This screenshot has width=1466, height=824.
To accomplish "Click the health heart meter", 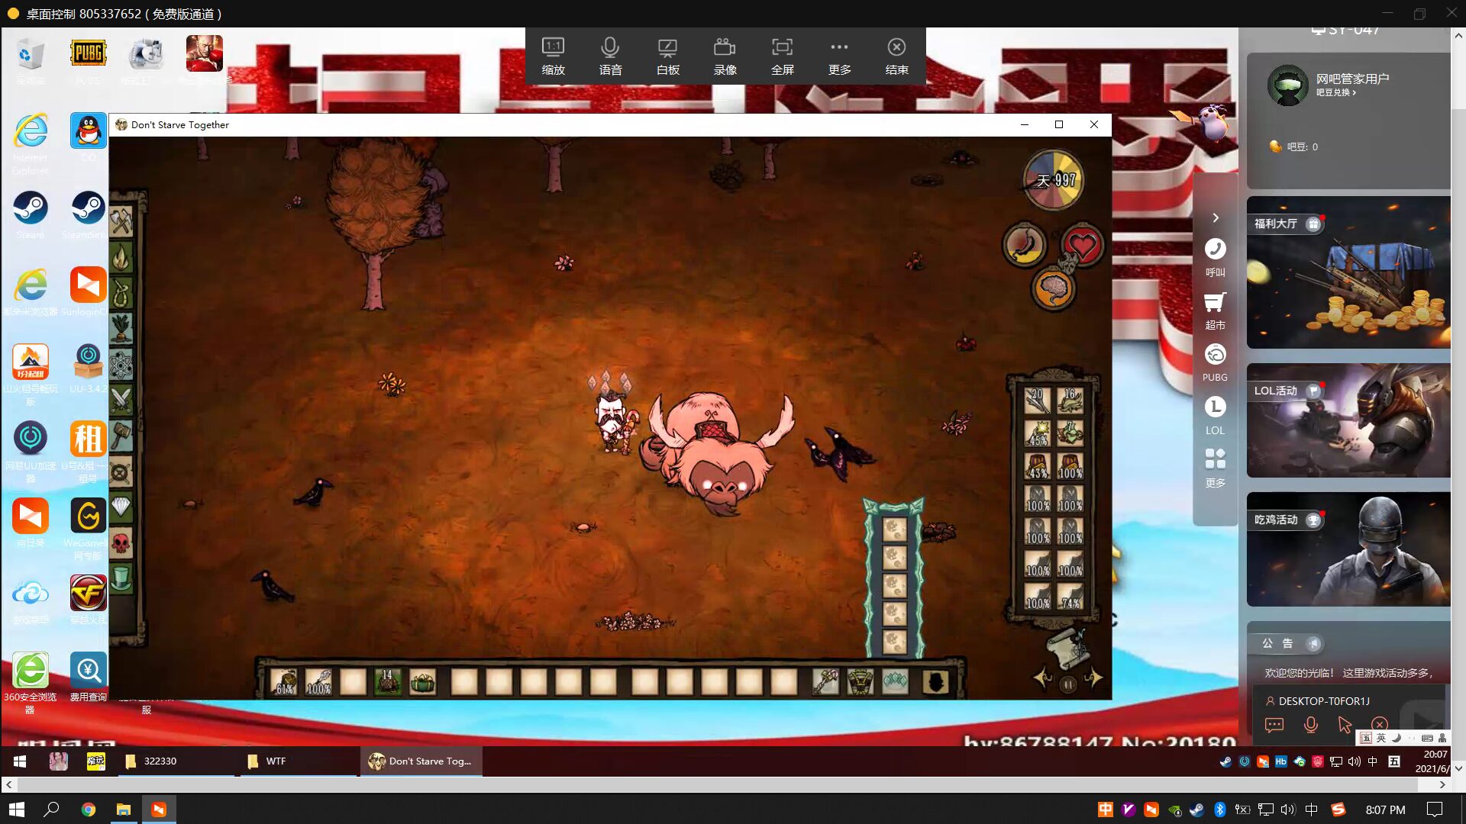I will click(1082, 246).
